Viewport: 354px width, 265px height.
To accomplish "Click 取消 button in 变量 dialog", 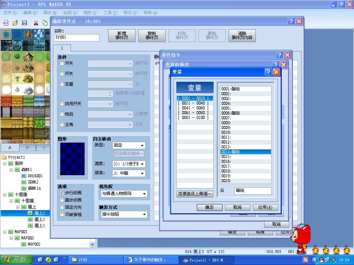I will [x=237, y=207].
